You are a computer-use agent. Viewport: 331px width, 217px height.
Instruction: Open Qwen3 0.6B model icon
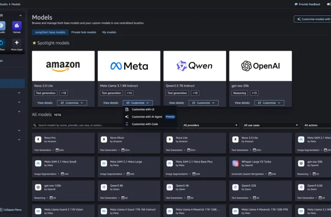(301, 187)
